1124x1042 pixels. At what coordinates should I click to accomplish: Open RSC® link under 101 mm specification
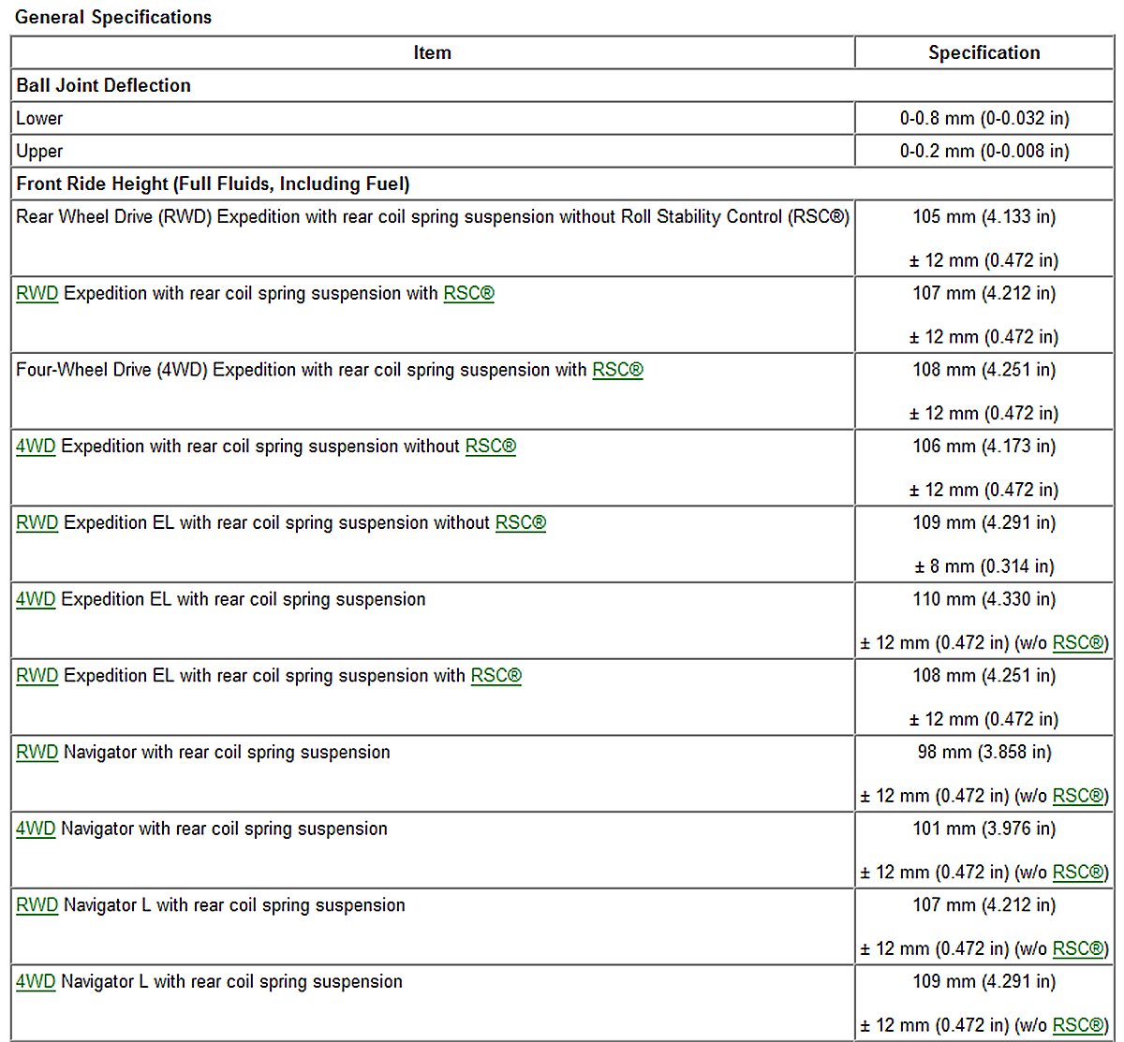[1080, 873]
